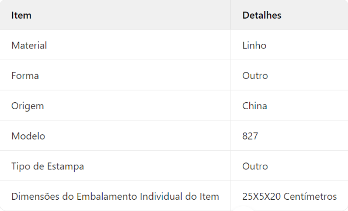
Task: Click the word Dimensões in last row
Action: 35,196
